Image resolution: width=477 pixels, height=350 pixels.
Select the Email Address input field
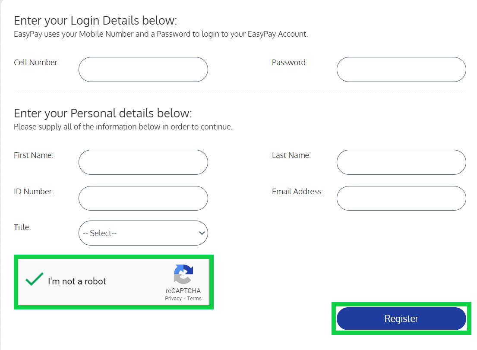click(x=401, y=199)
